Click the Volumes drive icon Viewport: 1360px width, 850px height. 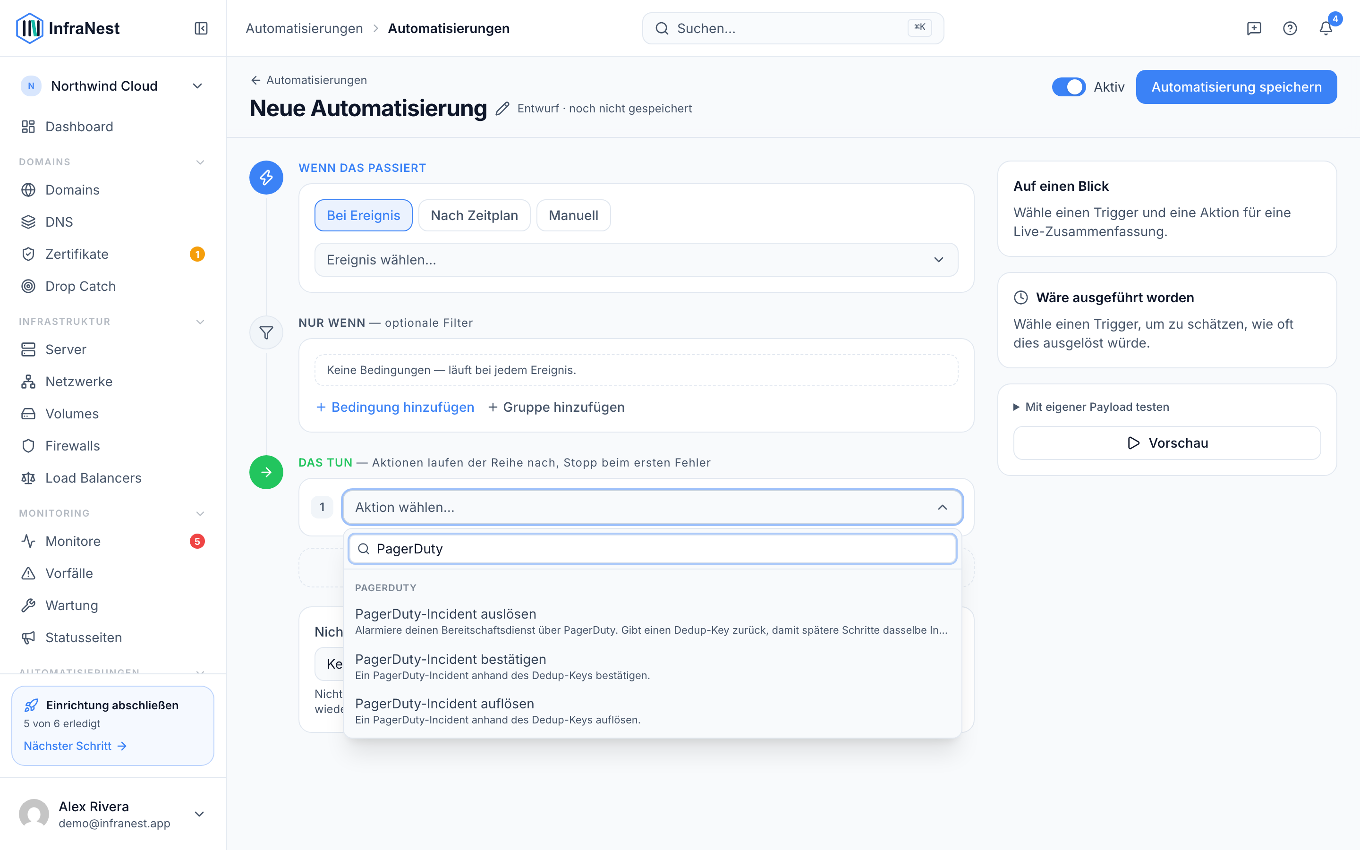coord(28,414)
